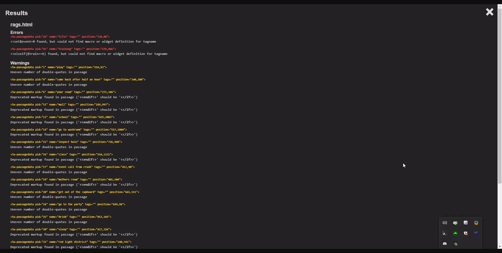Open the colorful swirl tray icon
The width and height of the screenshot is (502, 253).
tap(476, 223)
